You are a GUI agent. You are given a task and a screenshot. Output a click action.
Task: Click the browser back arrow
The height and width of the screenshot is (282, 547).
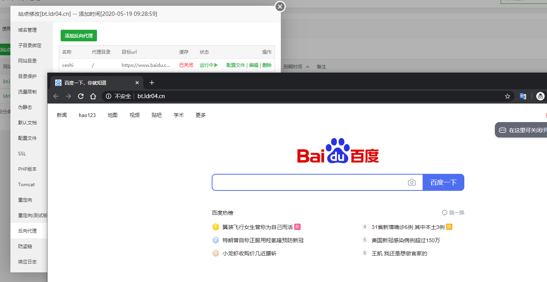tap(56, 96)
